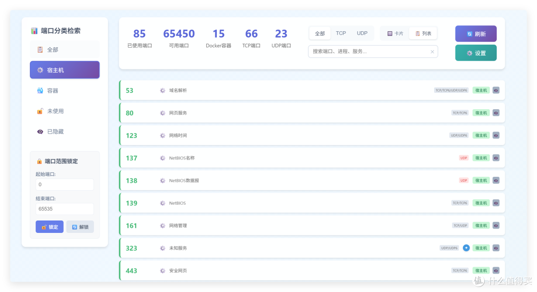Click the X icon to clear the search box
This screenshot has width=537, height=292.
coord(432,51)
